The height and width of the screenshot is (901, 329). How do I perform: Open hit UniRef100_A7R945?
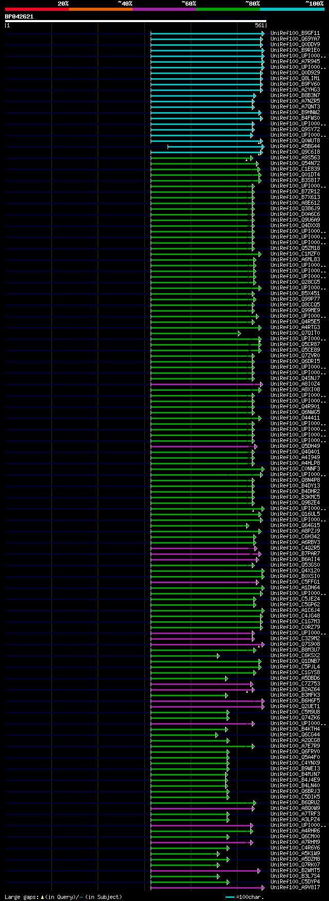tap(295, 61)
